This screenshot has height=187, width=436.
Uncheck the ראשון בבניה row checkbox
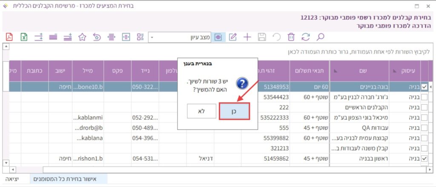point(424,159)
